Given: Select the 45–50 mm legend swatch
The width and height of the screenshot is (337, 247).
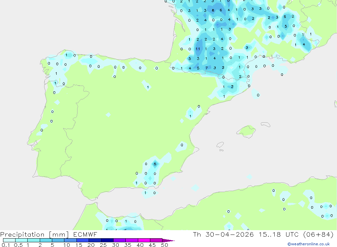Looking at the screenshot, I should 156,240.
